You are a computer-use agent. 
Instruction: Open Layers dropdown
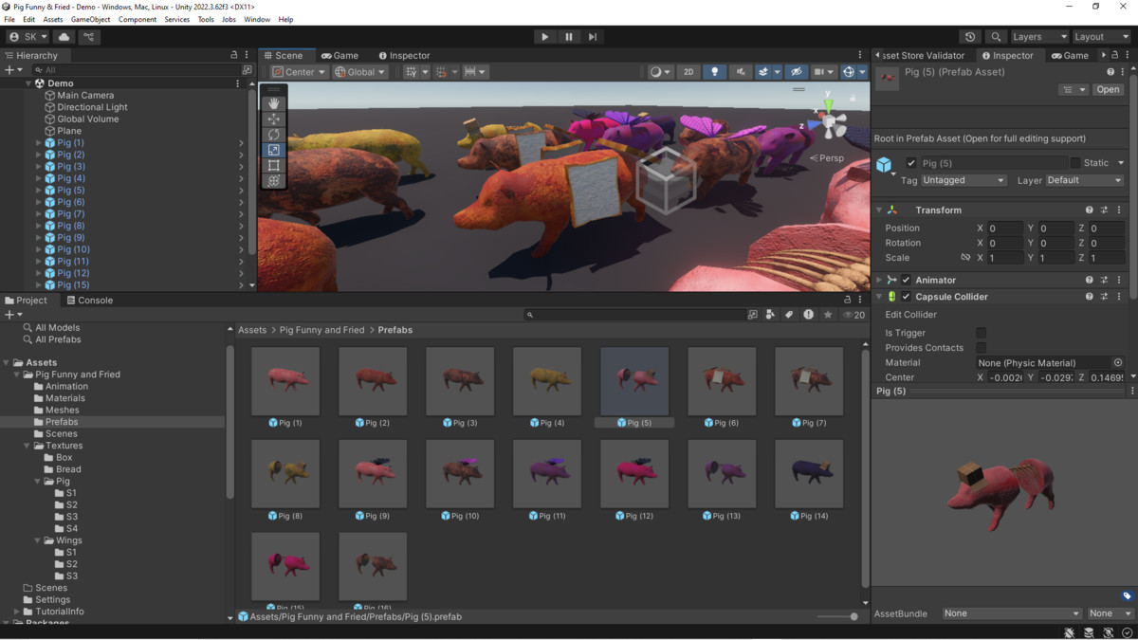tap(1038, 37)
